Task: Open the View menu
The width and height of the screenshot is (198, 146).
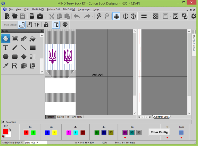Action: tap(19, 9)
